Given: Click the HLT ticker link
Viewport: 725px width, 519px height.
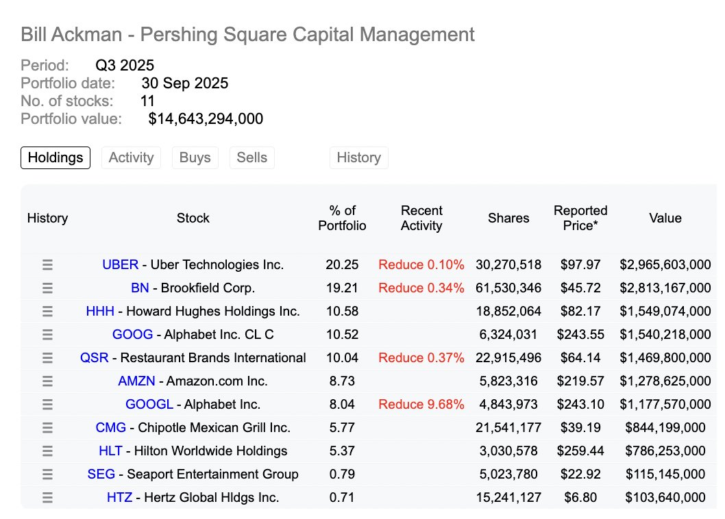Looking at the screenshot, I should click(110, 451).
